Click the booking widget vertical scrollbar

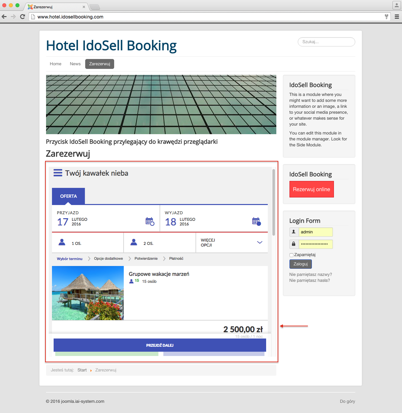point(274,202)
